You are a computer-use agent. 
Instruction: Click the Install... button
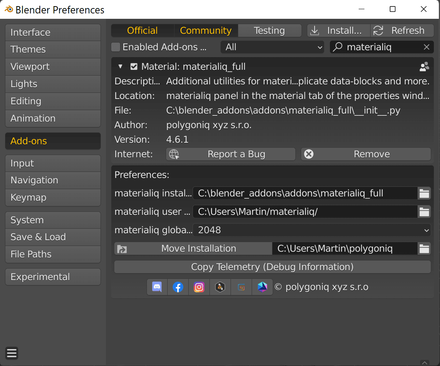[x=339, y=30]
